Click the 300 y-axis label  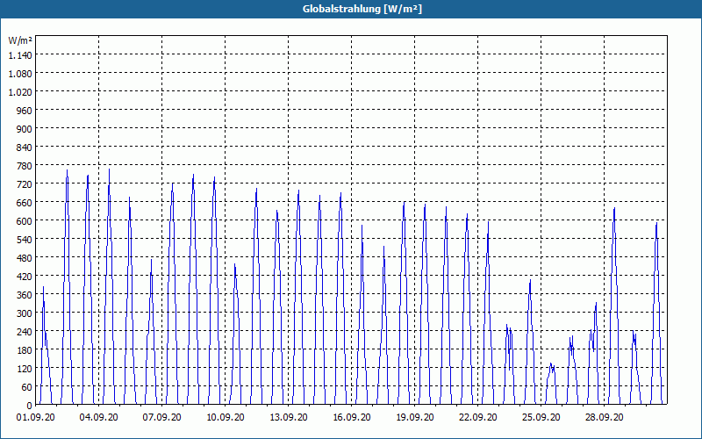[x=25, y=313]
